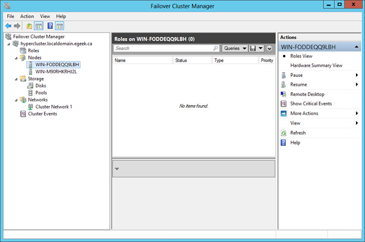Maximize the Failover Cluster Manager window
365x242 pixels.
point(339,4)
